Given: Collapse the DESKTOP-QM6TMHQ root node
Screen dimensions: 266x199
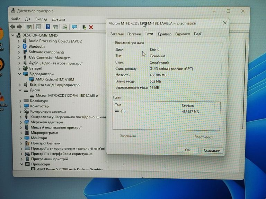Looking at the screenshot, I should [x=12, y=35].
